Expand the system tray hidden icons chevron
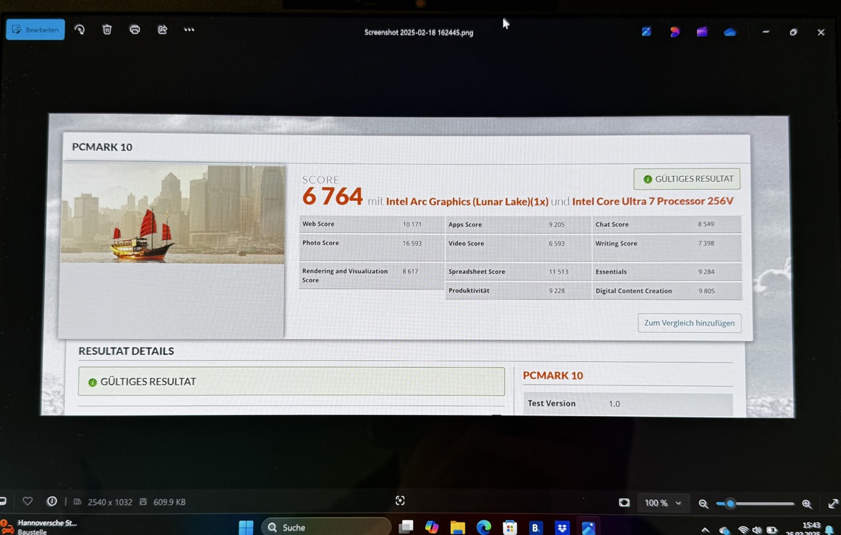841x535 pixels. [x=705, y=530]
